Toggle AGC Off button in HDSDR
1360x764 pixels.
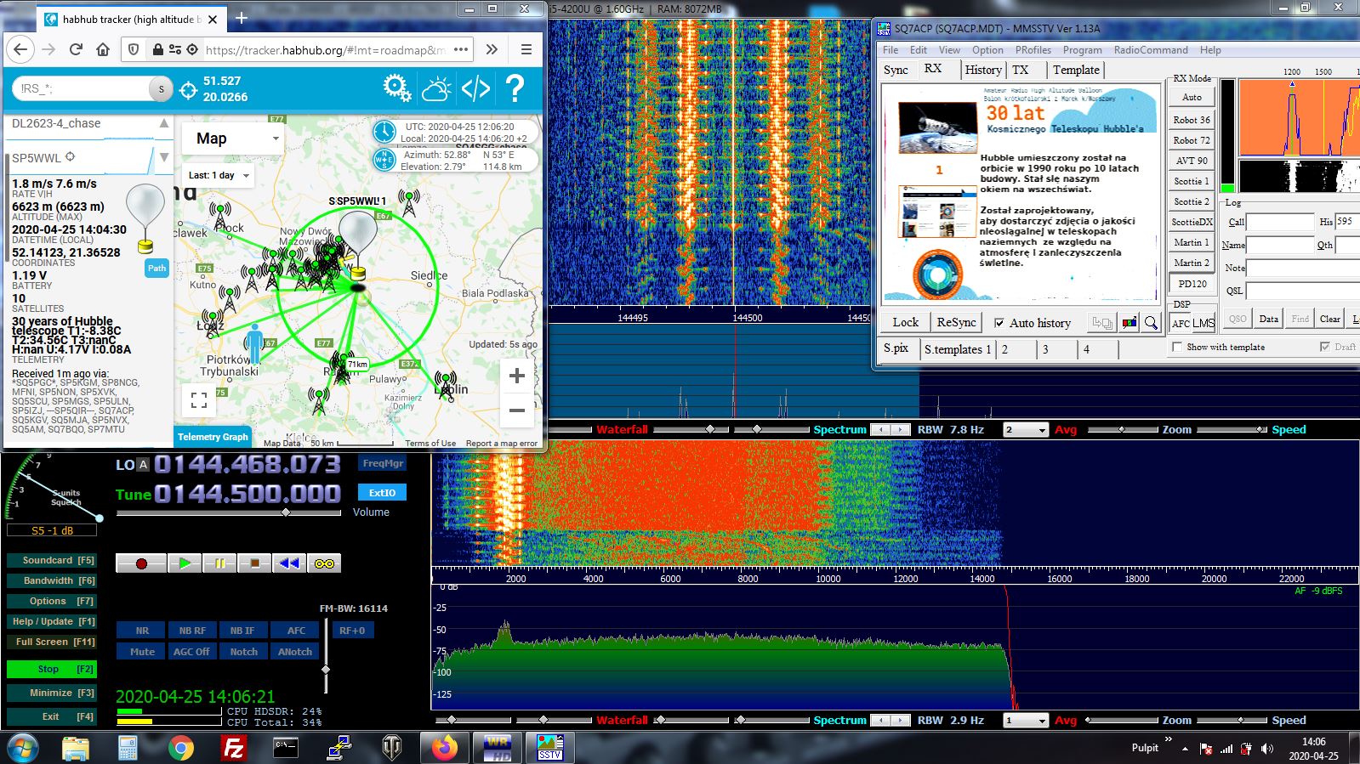(191, 652)
